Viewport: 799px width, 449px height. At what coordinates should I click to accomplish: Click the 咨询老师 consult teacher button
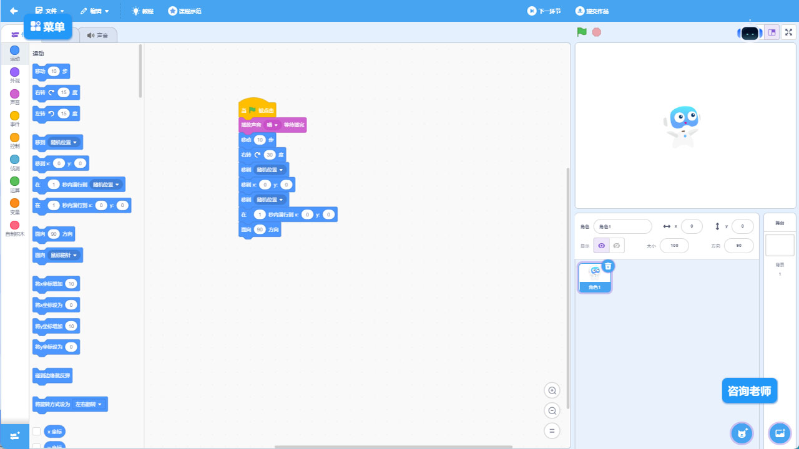click(x=749, y=390)
